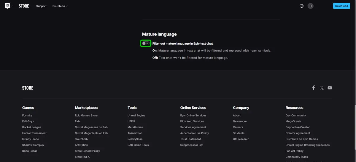Open the Unreal Engine tools link
Screen dimensions: 356x162
(136, 115)
